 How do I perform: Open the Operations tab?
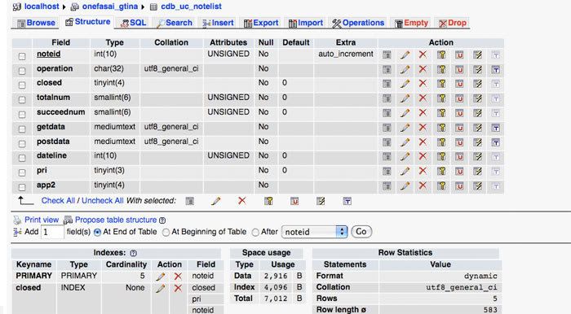point(358,23)
